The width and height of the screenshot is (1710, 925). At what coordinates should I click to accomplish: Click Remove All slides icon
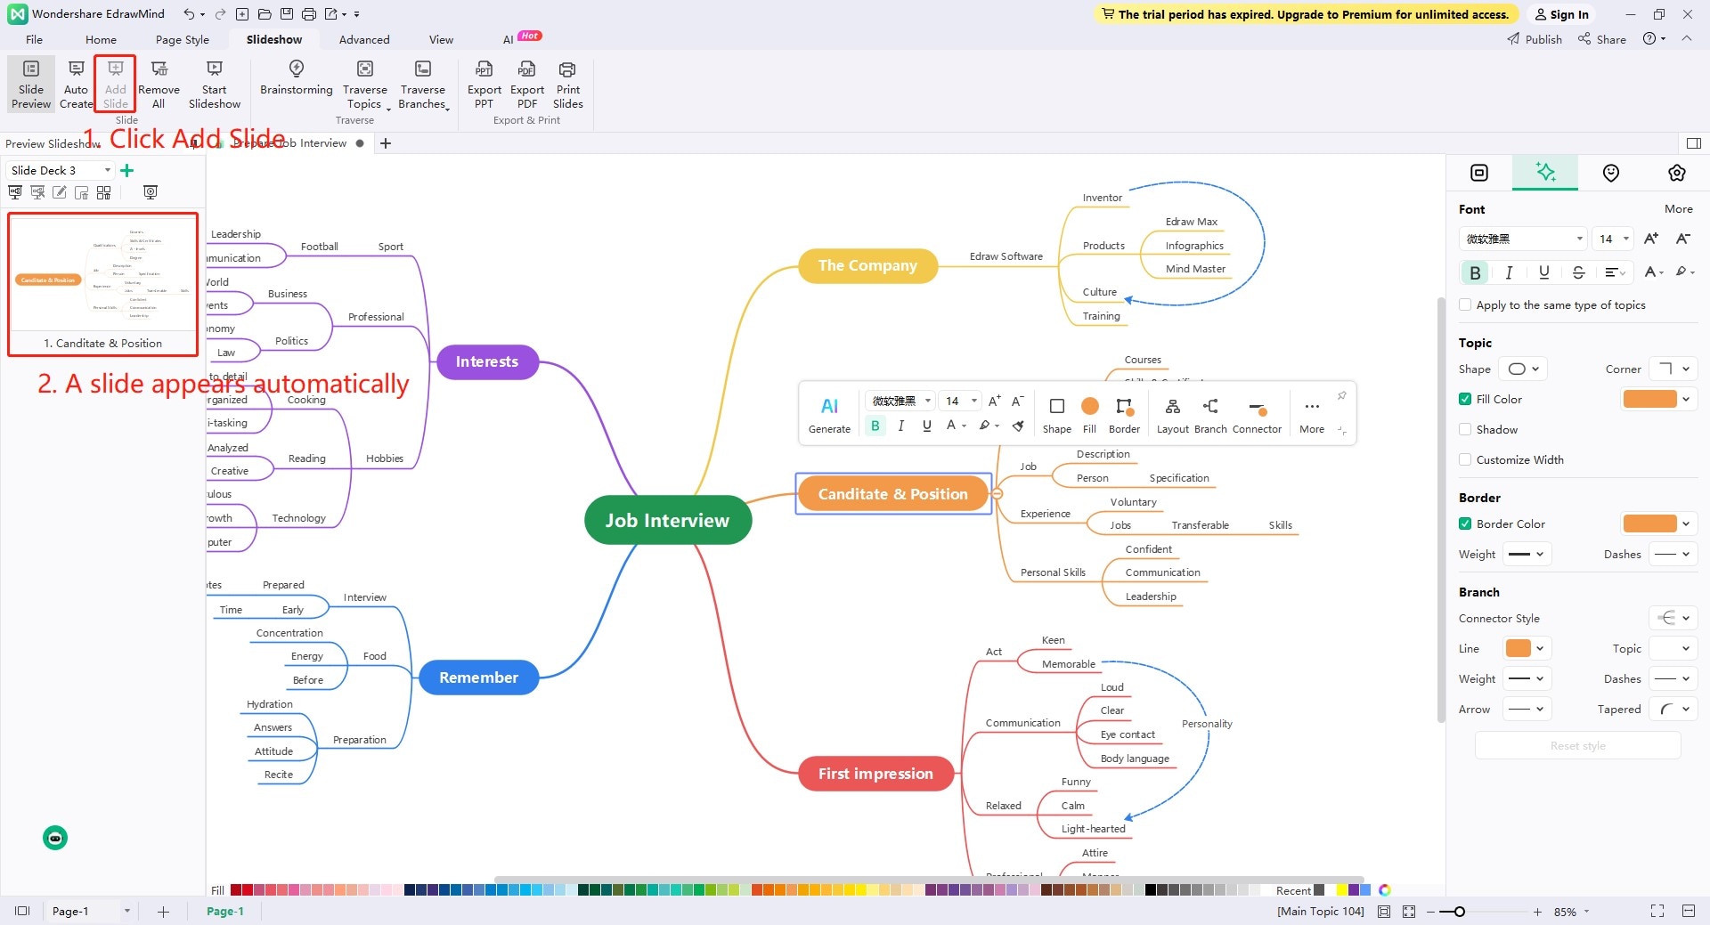pyautogui.click(x=159, y=85)
